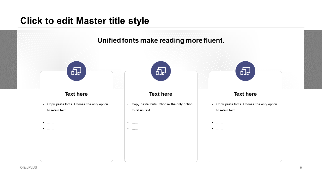This screenshot has width=322, height=181.
Task: Select the 'Unified fonts make reading more fluent' subtitle
Action: pyautogui.click(x=161, y=40)
